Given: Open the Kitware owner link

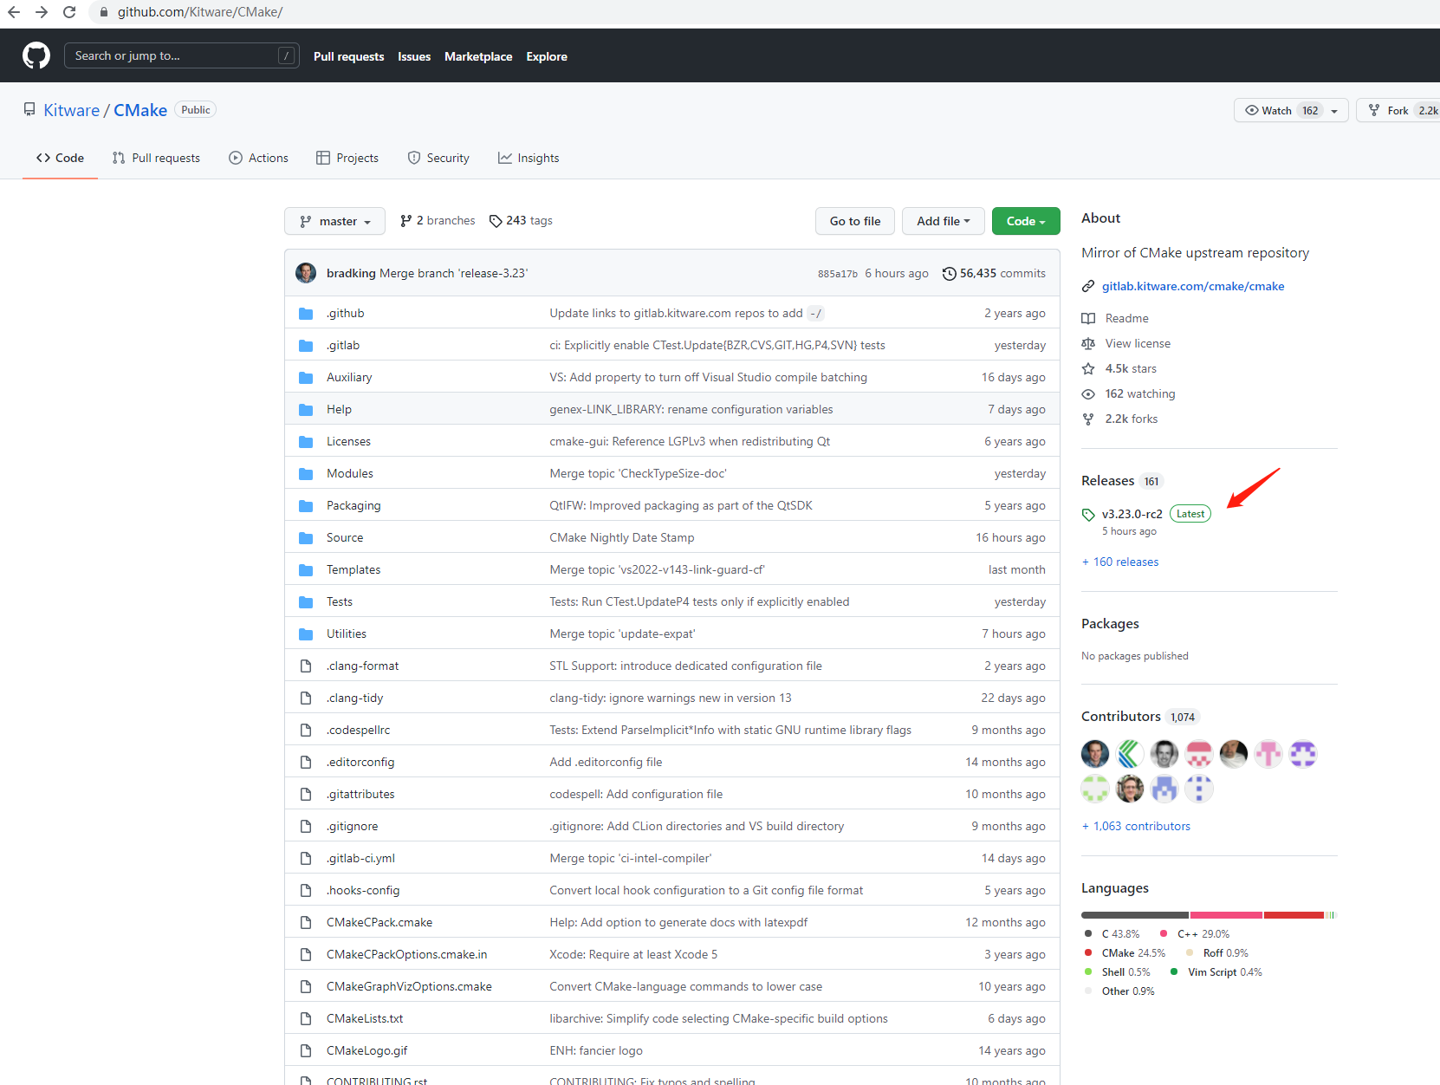Looking at the screenshot, I should [x=72, y=110].
